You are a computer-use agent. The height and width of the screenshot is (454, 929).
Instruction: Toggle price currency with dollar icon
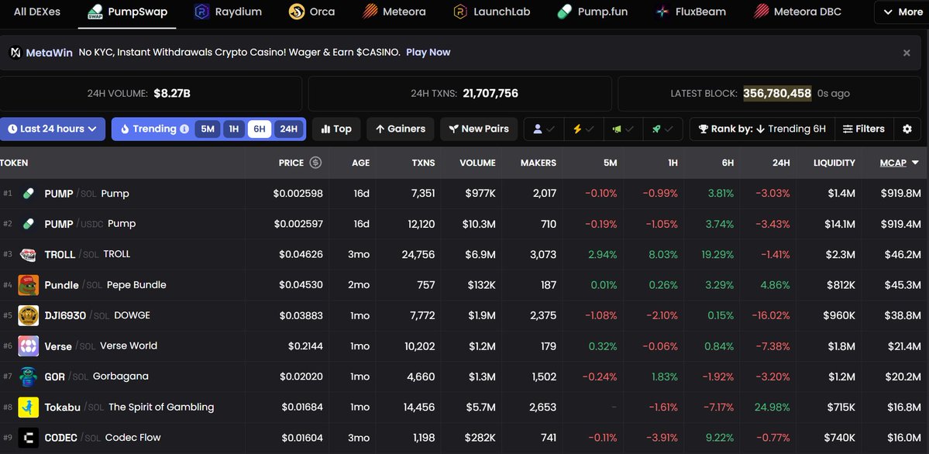pos(316,163)
